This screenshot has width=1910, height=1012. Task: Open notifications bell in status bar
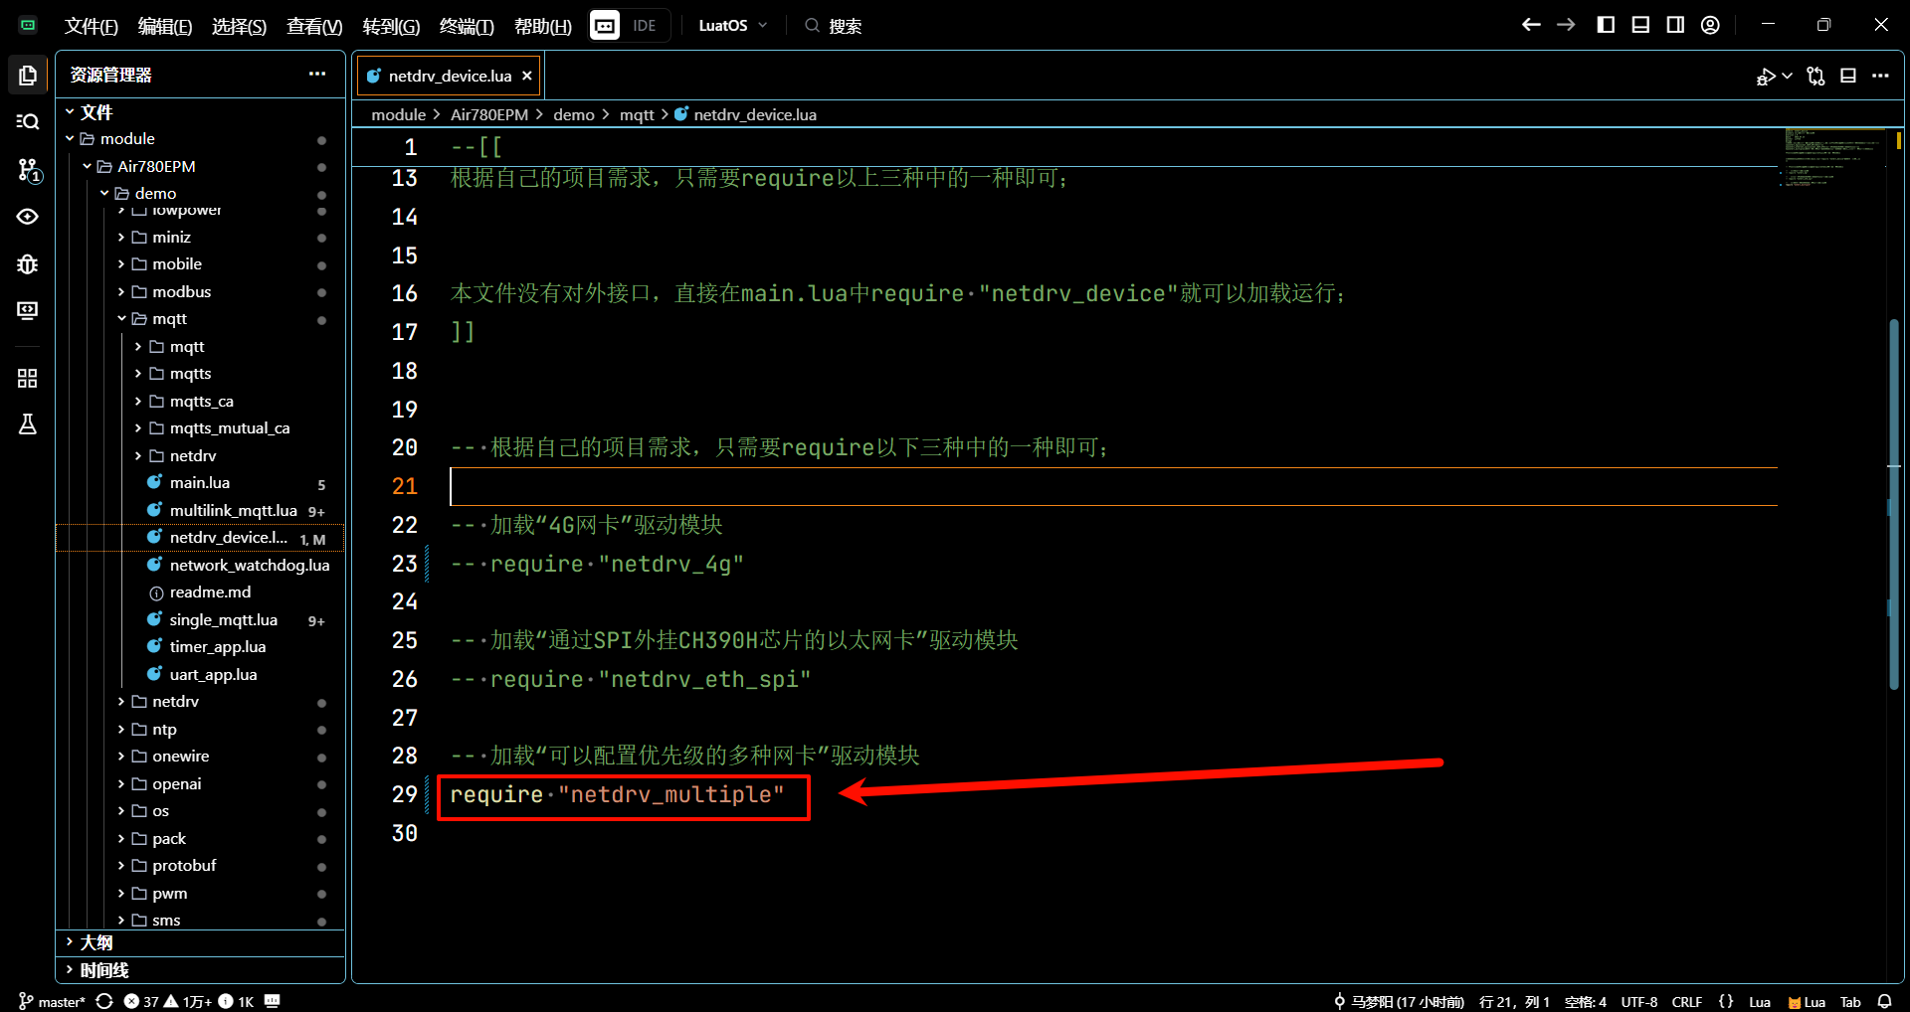coord(1884,1001)
